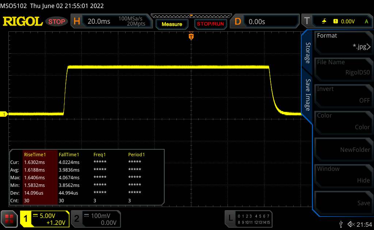Click the 21:54 clock
Image resolution: width=374 pixels, height=230 pixels.
point(364,224)
